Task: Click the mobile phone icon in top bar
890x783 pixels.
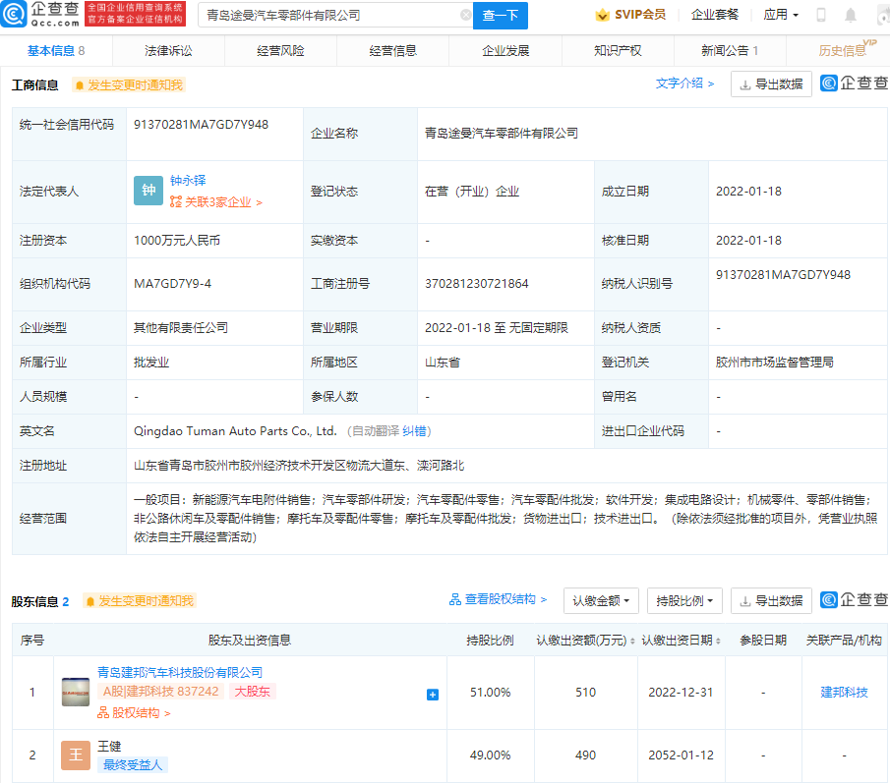Action: tap(820, 15)
